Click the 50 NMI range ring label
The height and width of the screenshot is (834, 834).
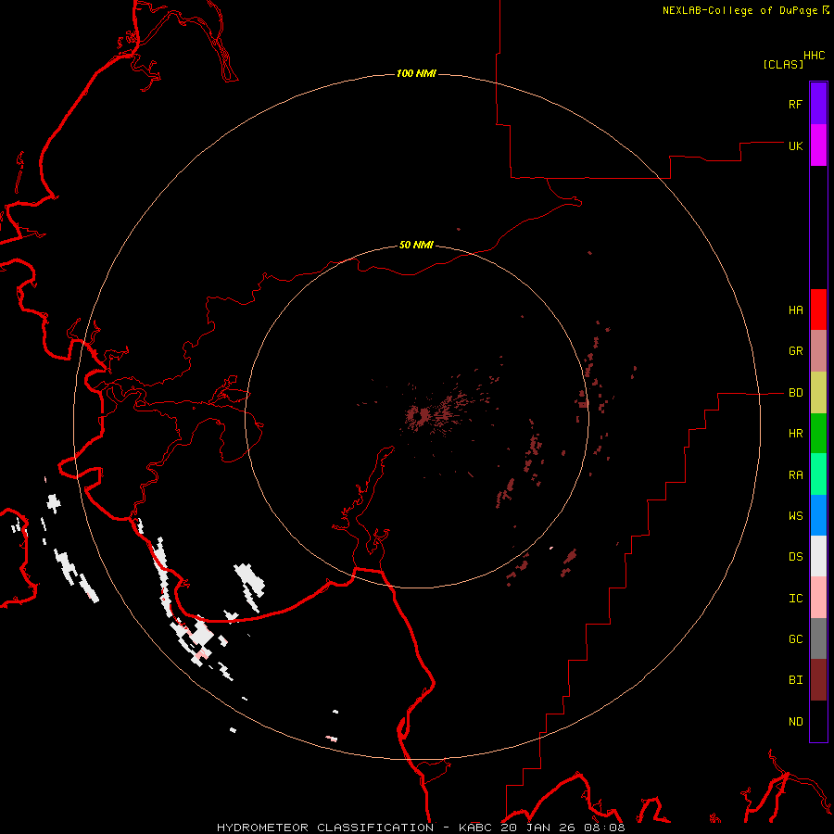click(416, 245)
